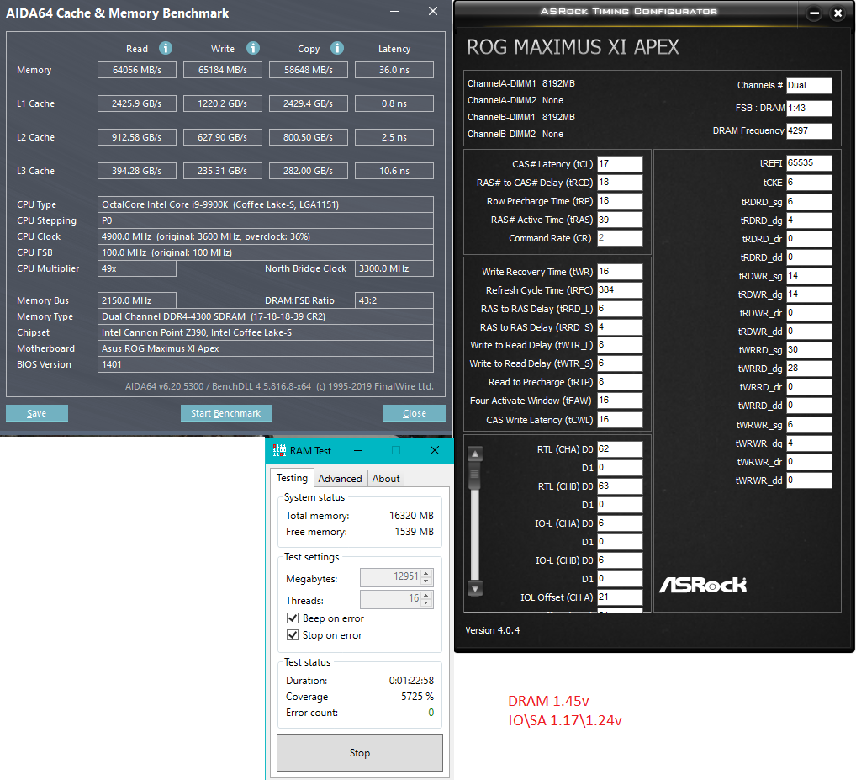Viewport: 856px width, 780px height.
Task: Click the RTL (CHA) D0 field showing 62
Action: pos(620,449)
